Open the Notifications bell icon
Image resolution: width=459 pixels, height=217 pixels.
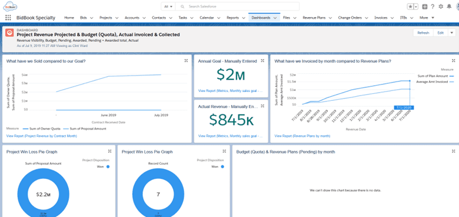pos(449,6)
